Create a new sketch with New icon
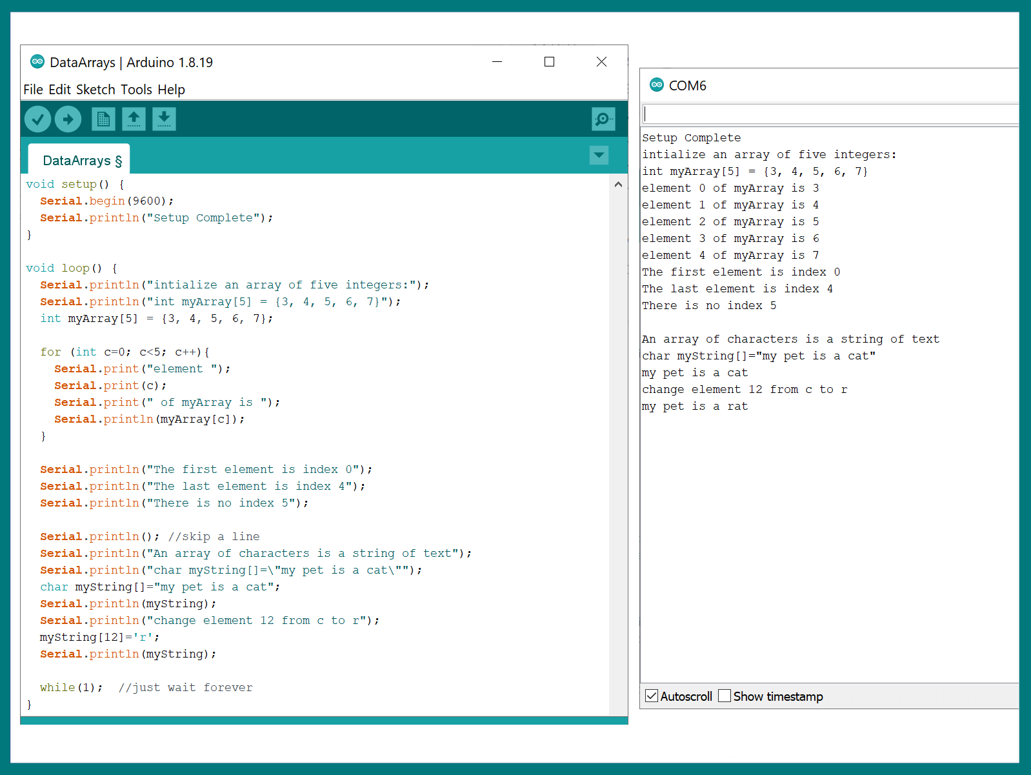Viewport: 1031px width, 775px height. [103, 119]
